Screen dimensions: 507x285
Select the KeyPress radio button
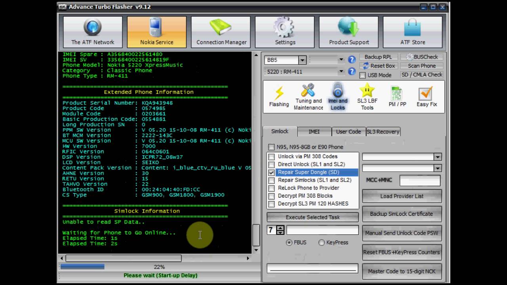[322, 243]
